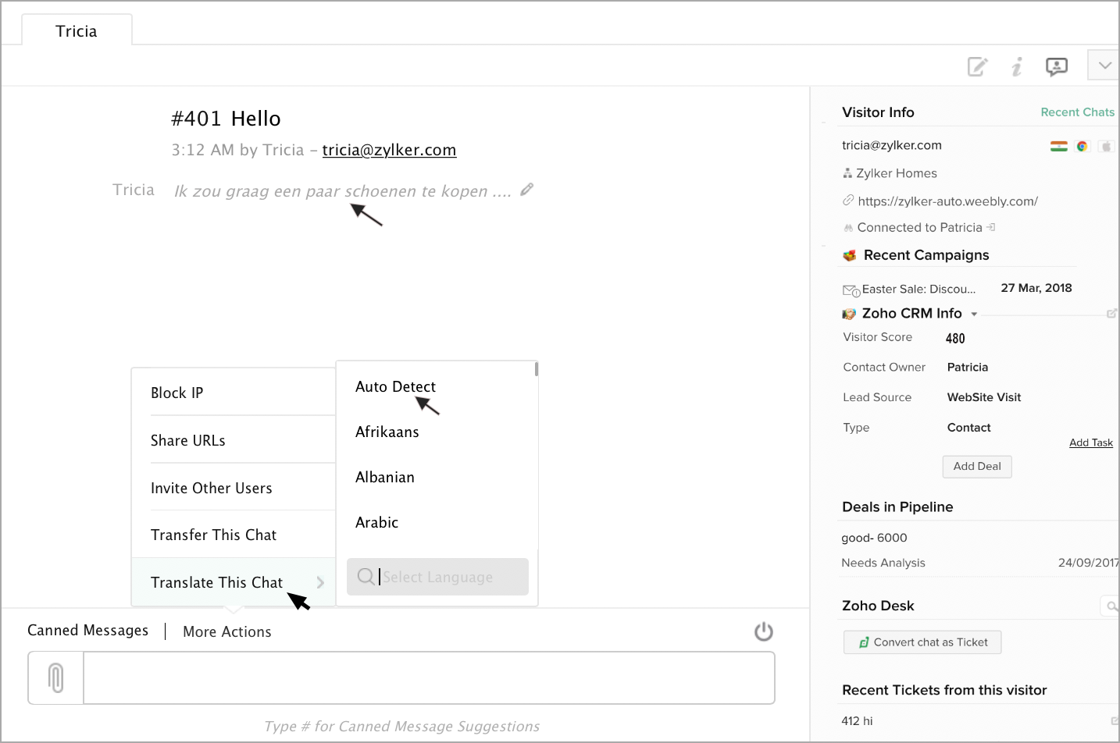
Task: Click the Add Deal button
Action: 977,467
